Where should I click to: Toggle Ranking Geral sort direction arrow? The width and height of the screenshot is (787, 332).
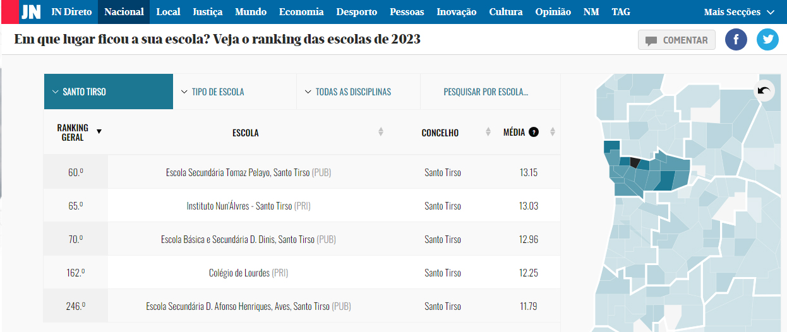click(99, 131)
